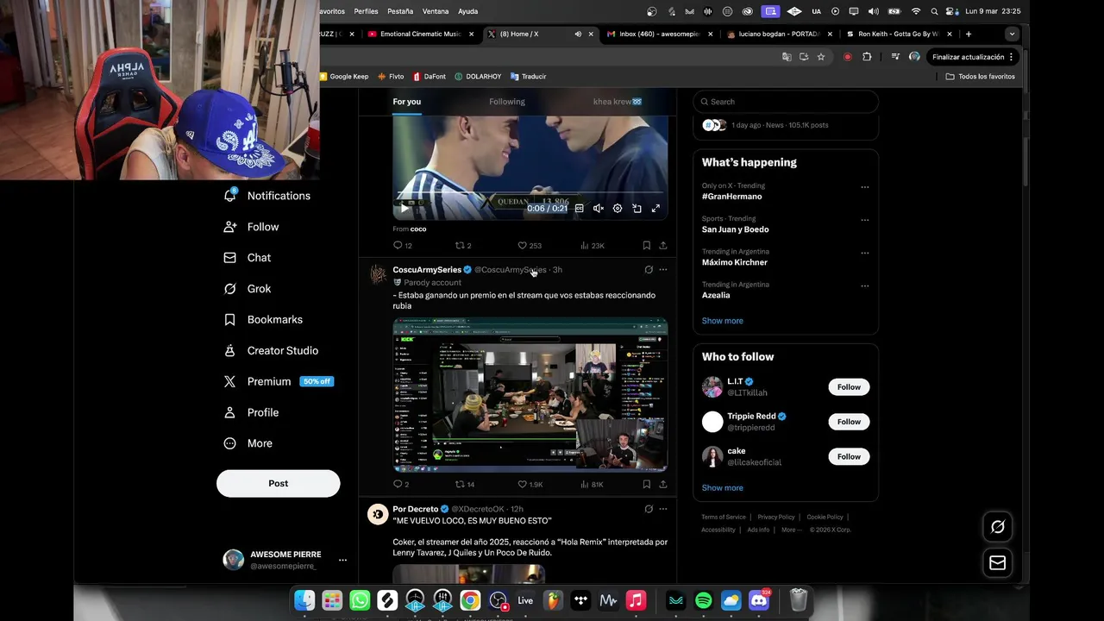Unmute the video player sound
The width and height of the screenshot is (1104, 621).
[599, 208]
